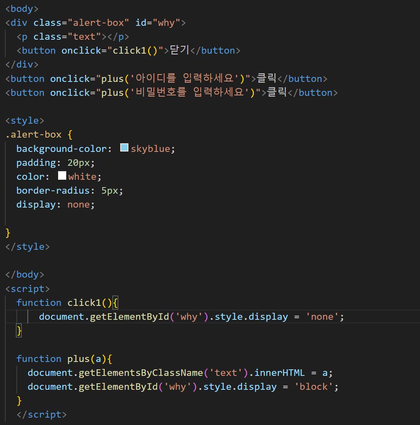Viewport: 420px width, 425px height.
Task: Click the <p class="text"> line
Action: 73,37
